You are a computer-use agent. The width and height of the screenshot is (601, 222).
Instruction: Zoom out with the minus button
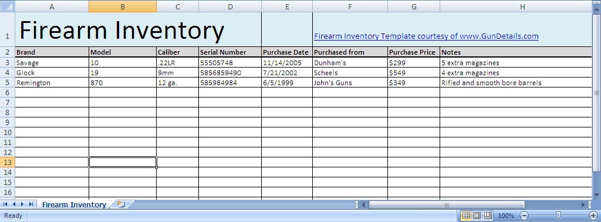coord(525,216)
